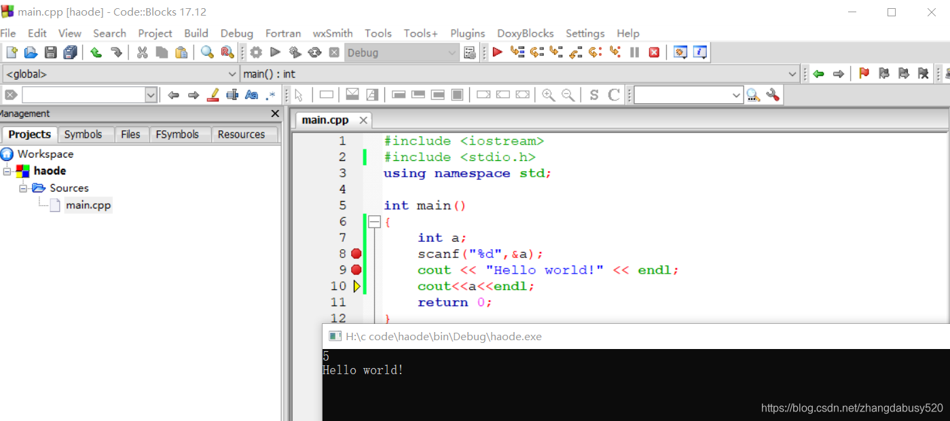This screenshot has height=421, width=950.
Task: Switch to the Resources tab
Action: [241, 134]
